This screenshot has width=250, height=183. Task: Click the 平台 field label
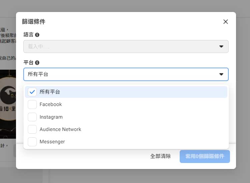(28, 62)
